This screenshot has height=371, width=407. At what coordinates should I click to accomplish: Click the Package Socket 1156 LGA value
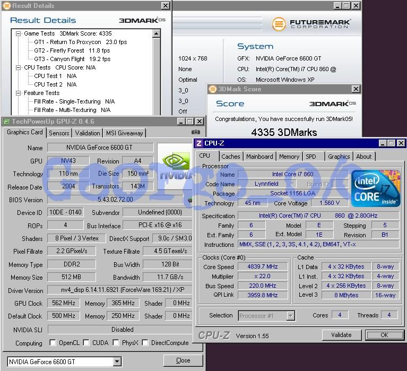[293, 193]
